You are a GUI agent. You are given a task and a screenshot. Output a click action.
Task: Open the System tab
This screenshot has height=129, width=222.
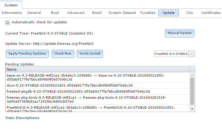11,5
